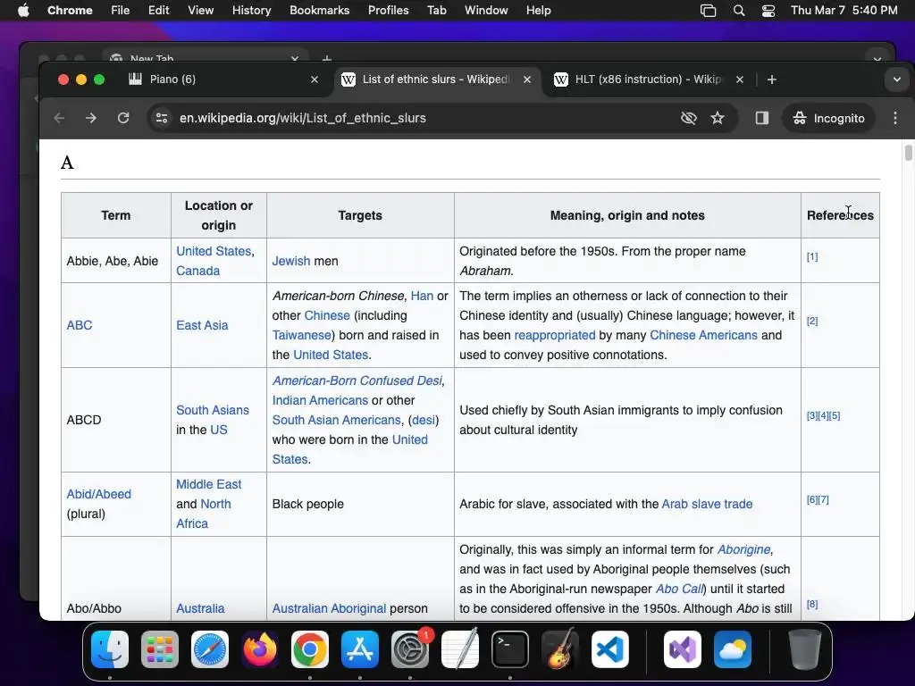915x686 pixels.
Task: Open TextEdit from the Dock
Action: [460, 649]
